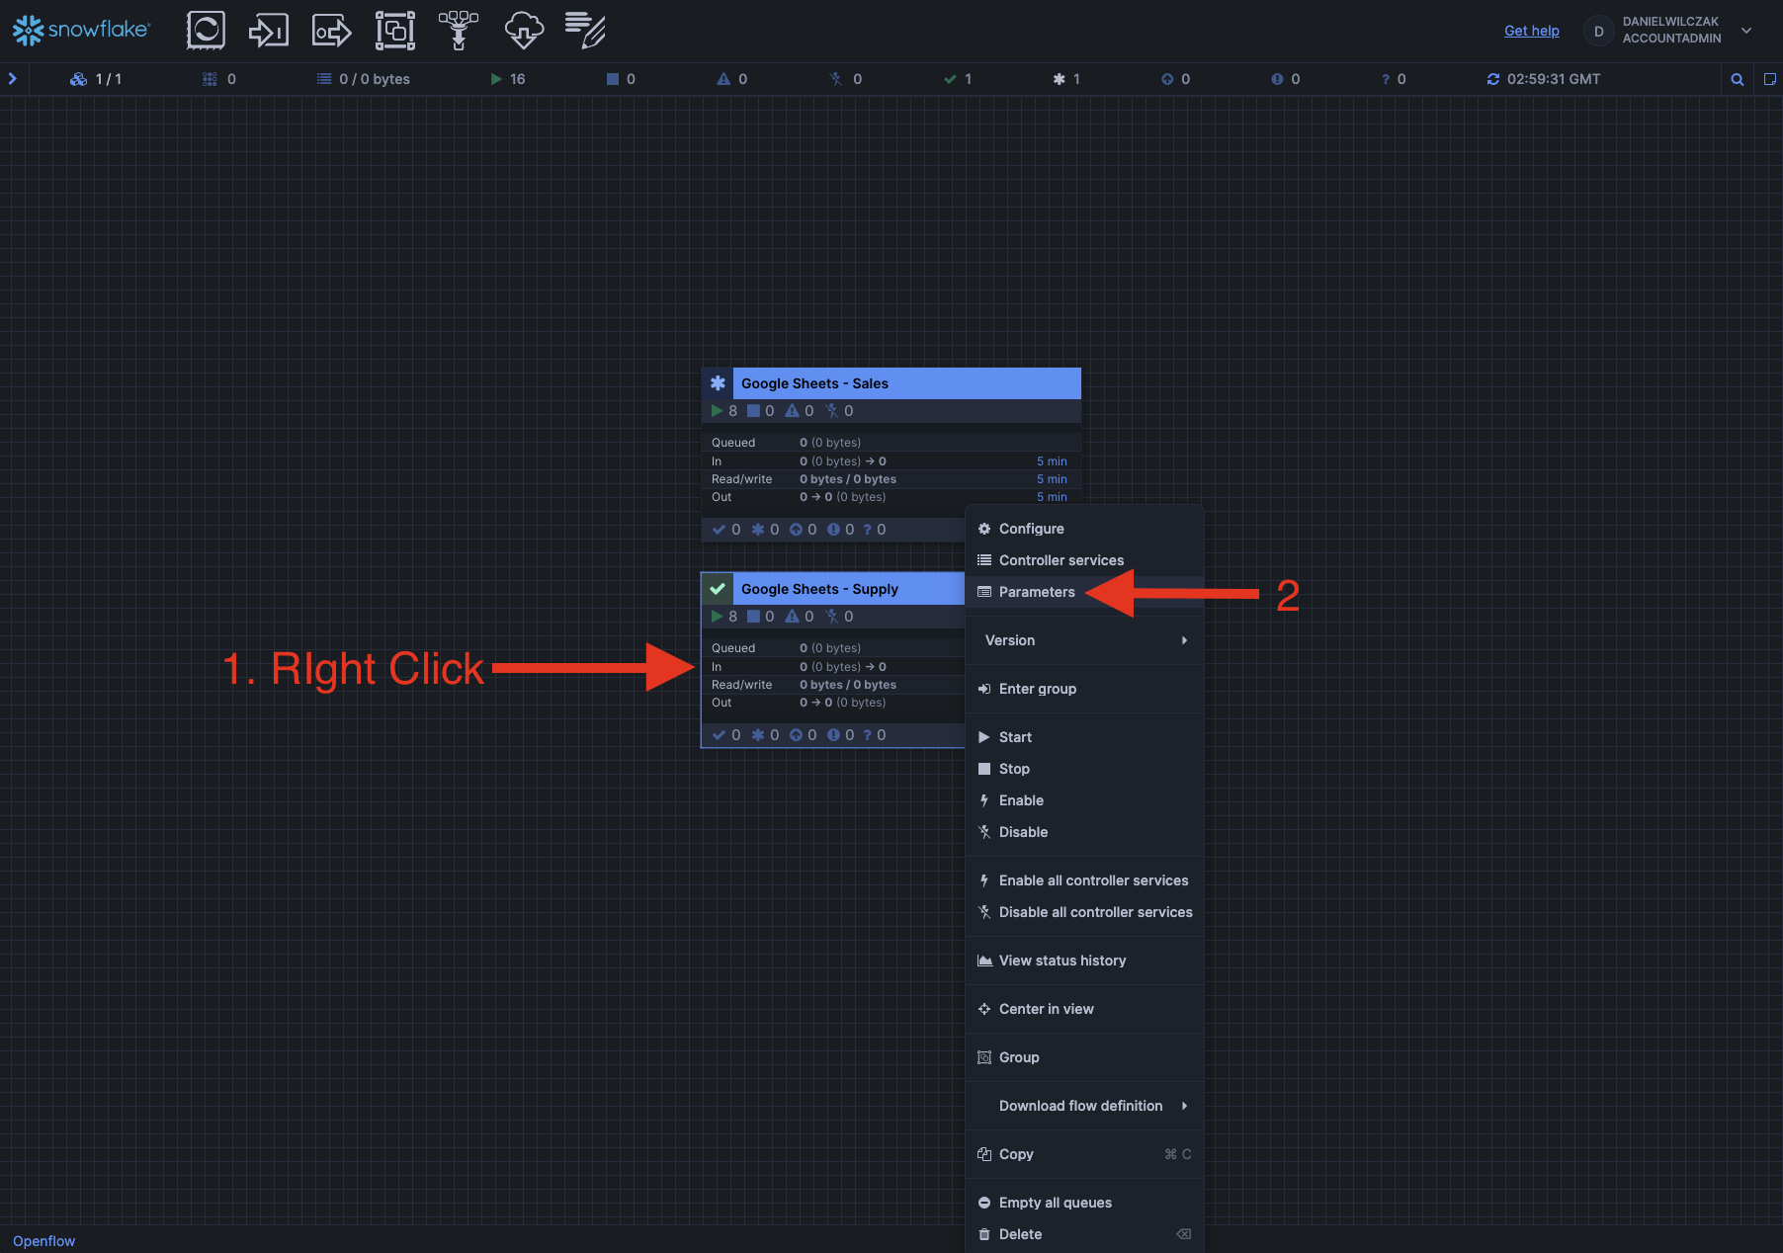Expand the left side panel chevron
Image resolution: width=1783 pixels, height=1253 pixels.
point(13,79)
